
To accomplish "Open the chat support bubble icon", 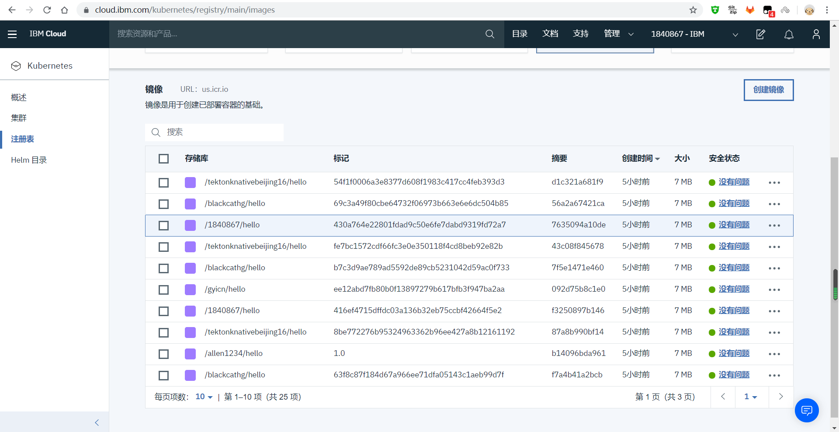I will pos(807,410).
